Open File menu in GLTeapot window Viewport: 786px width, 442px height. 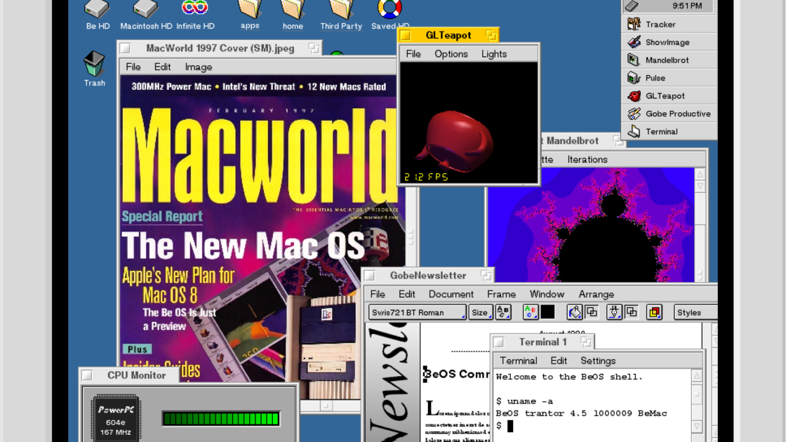pos(413,53)
